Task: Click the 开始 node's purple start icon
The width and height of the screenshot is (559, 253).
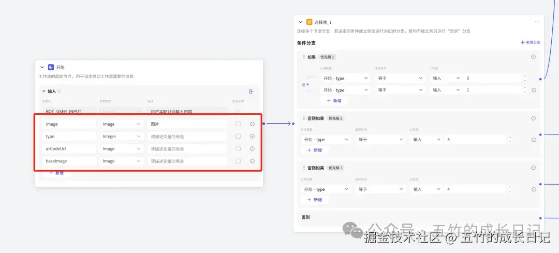Action: [51, 67]
